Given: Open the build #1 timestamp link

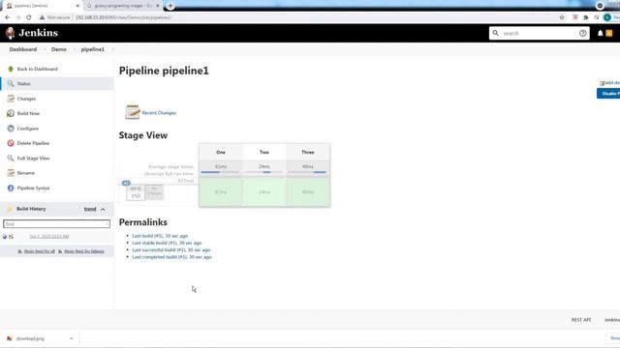Looking at the screenshot, I should [x=49, y=237].
